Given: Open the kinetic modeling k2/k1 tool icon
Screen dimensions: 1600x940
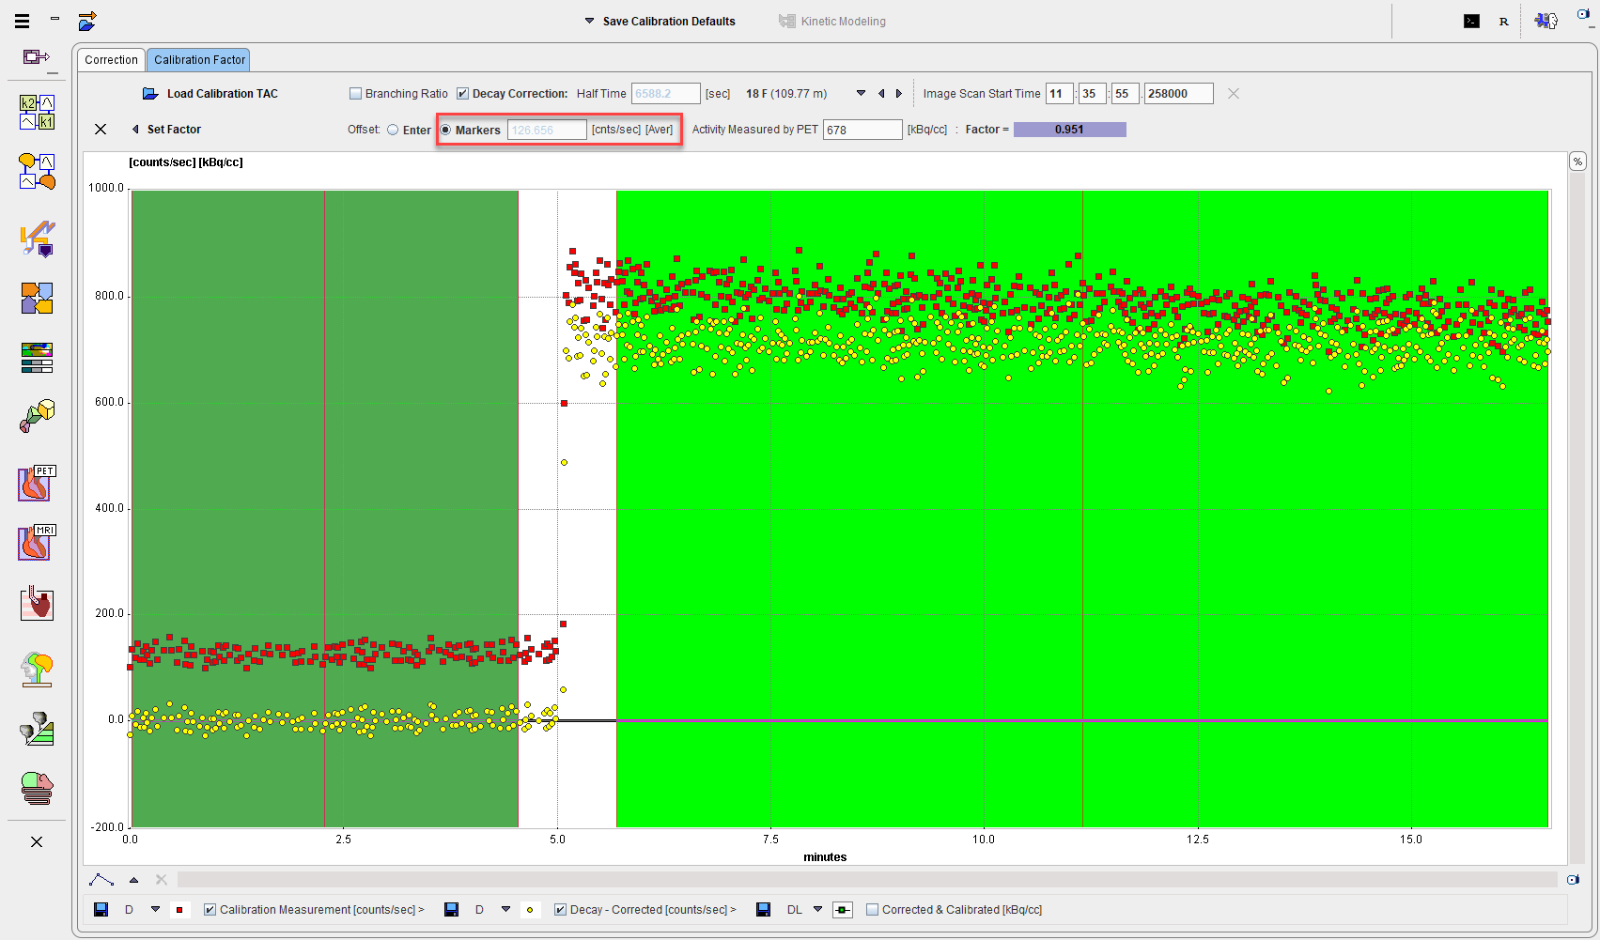Looking at the screenshot, I should (x=38, y=112).
